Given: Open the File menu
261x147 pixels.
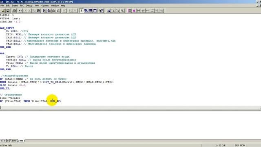Looking at the screenshot, I should 2,5.
